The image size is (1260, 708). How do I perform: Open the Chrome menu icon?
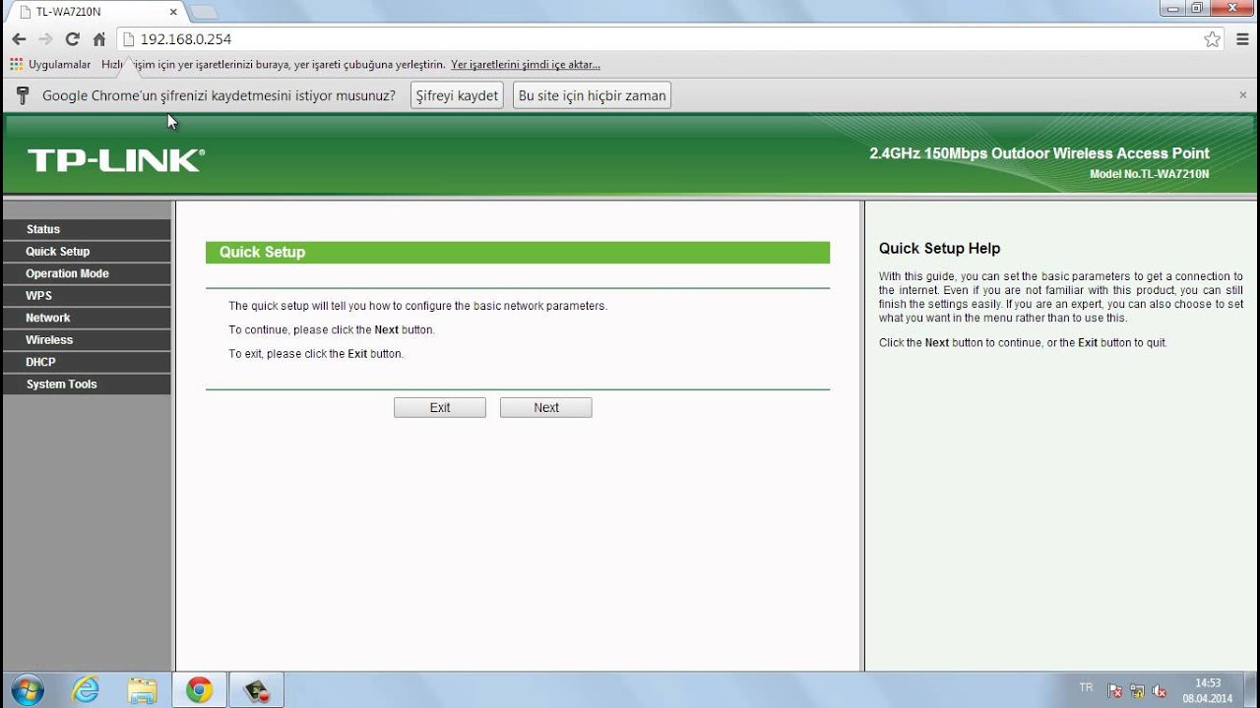pos(1241,39)
